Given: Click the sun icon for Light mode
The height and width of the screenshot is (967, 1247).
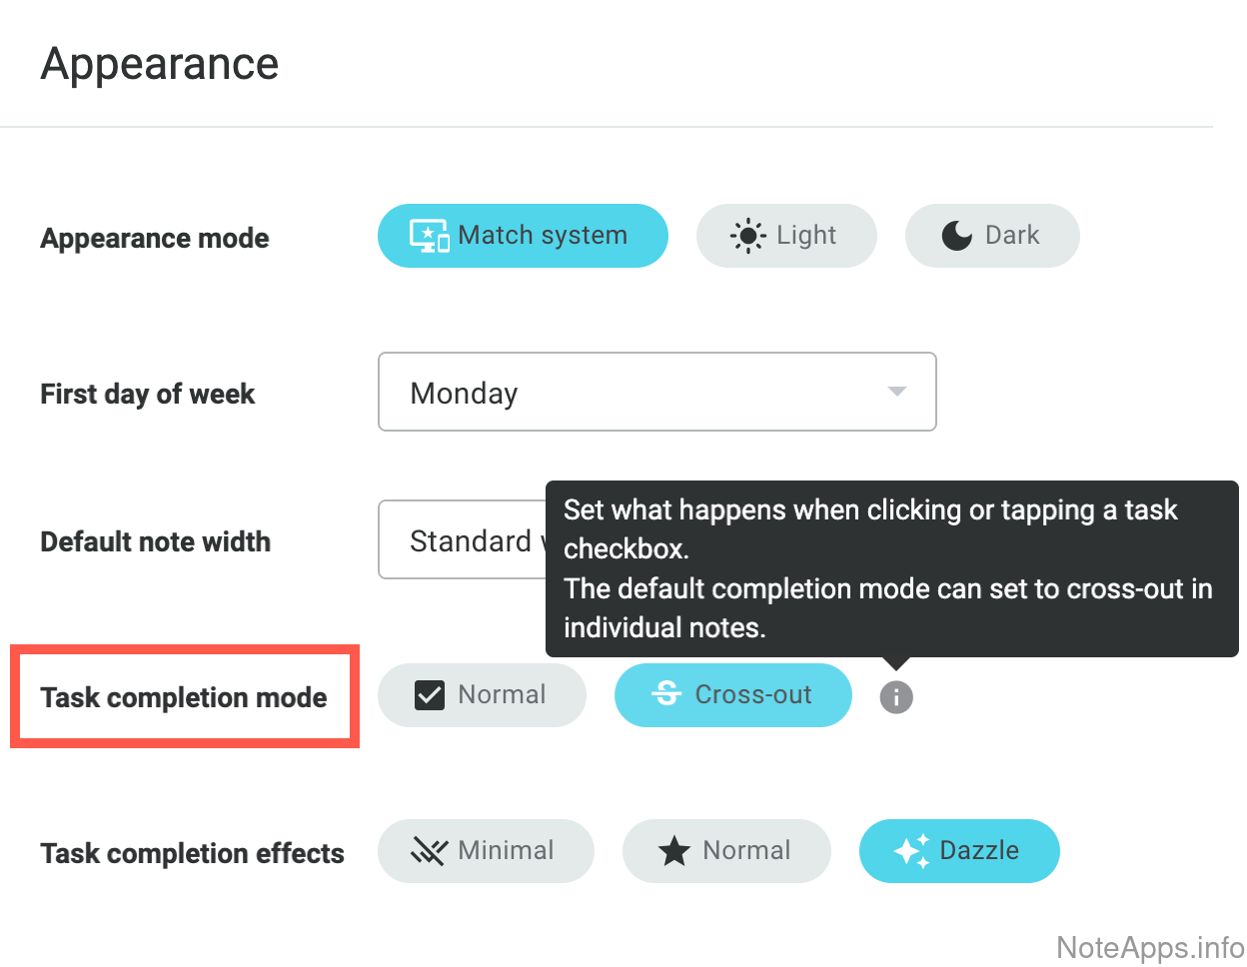Looking at the screenshot, I should pos(748,236).
